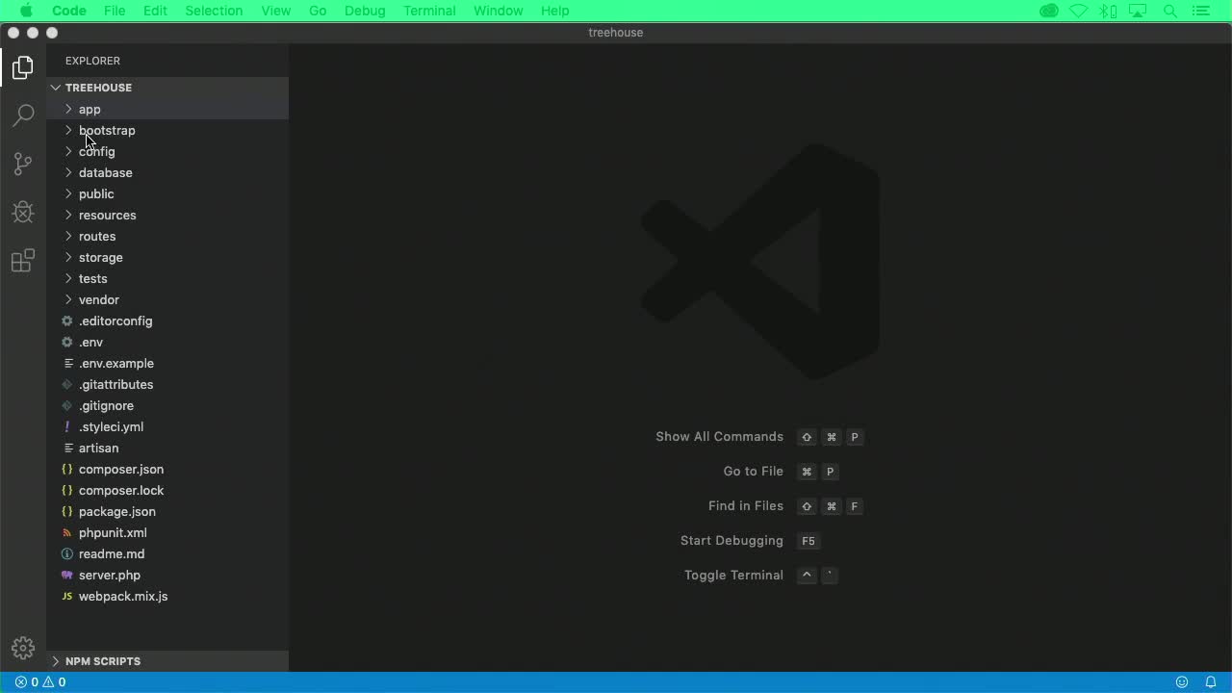Open the Code application menu
The height and width of the screenshot is (693, 1232).
[69, 11]
